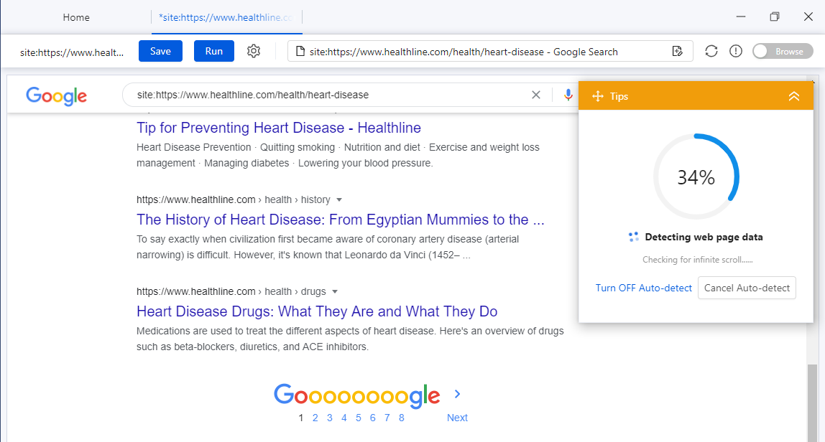Viewport: 825px width, 442px height.
Task: Click 'Checking for infinite scroll' text
Action: coord(697,260)
